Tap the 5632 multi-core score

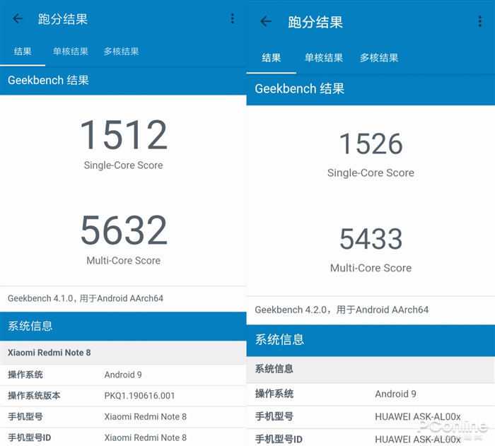point(124,230)
